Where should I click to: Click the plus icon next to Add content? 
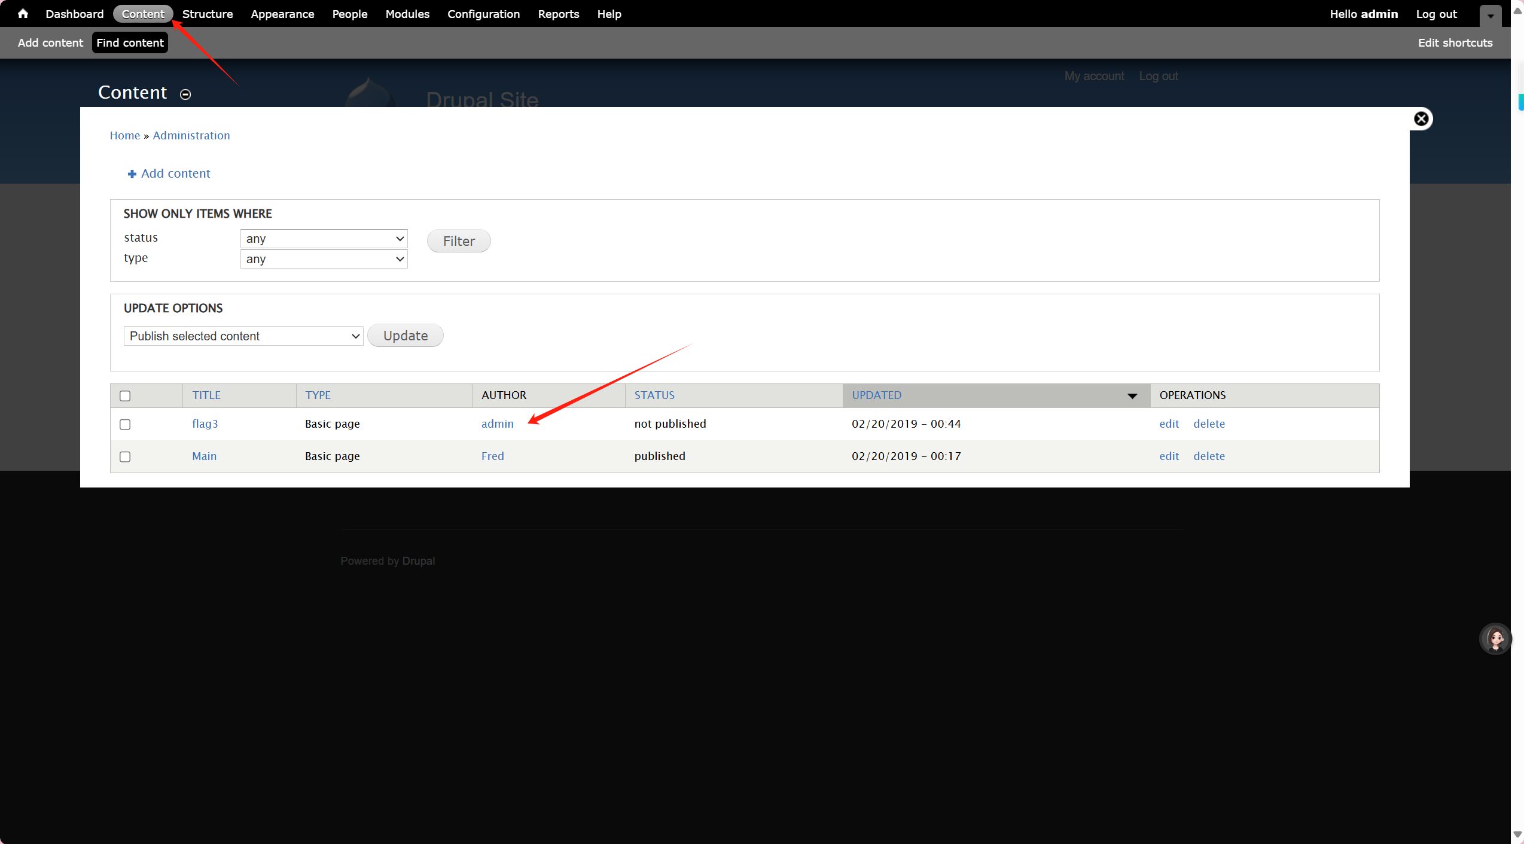(132, 174)
